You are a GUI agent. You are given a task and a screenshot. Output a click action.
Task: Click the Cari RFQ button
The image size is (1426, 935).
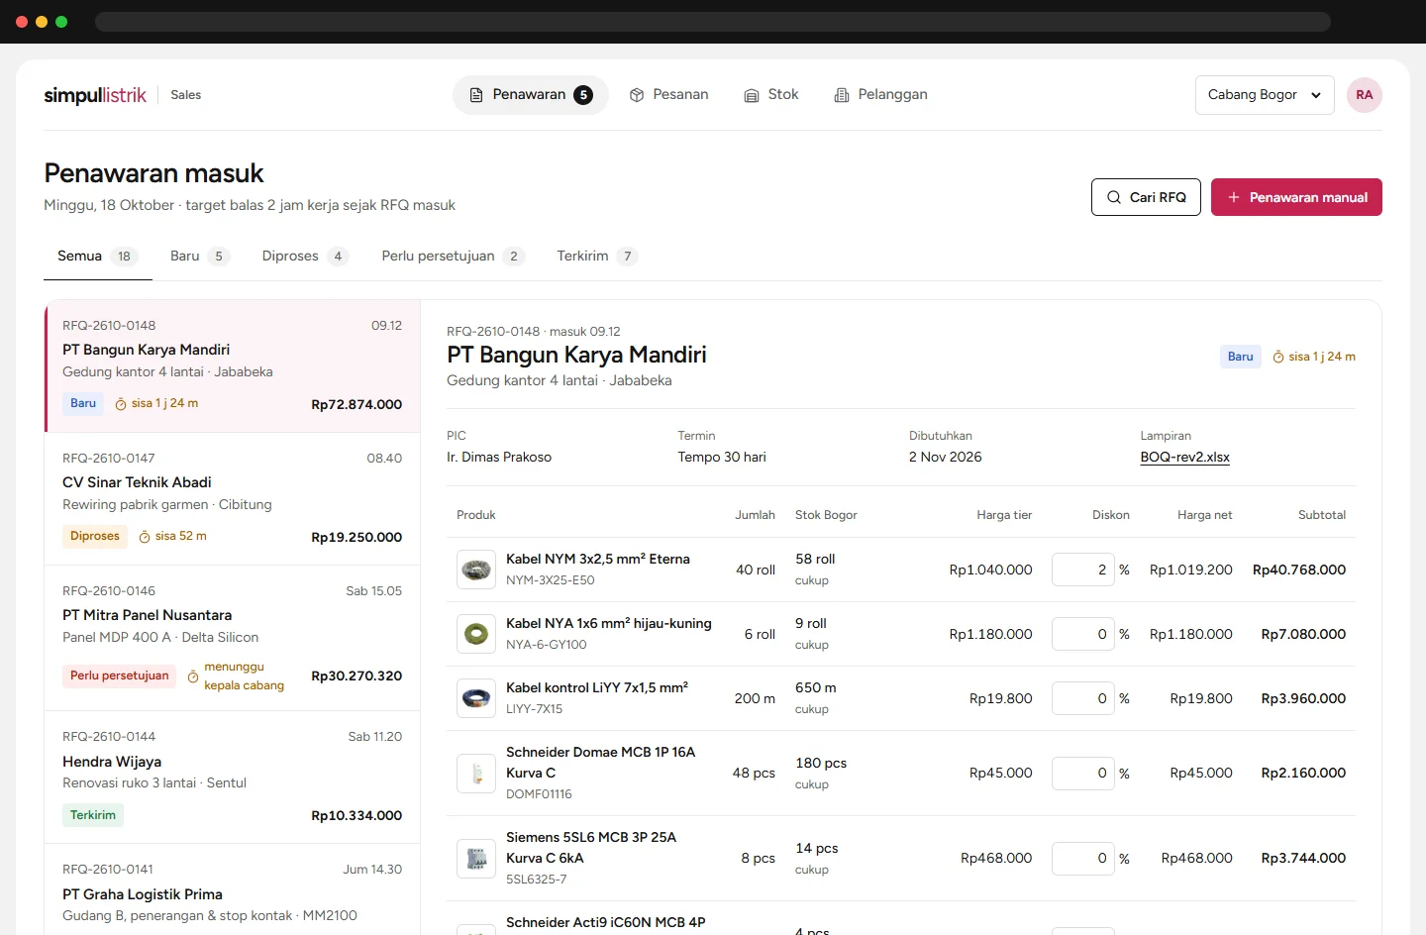pyautogui.click(x=1146, y=197)
